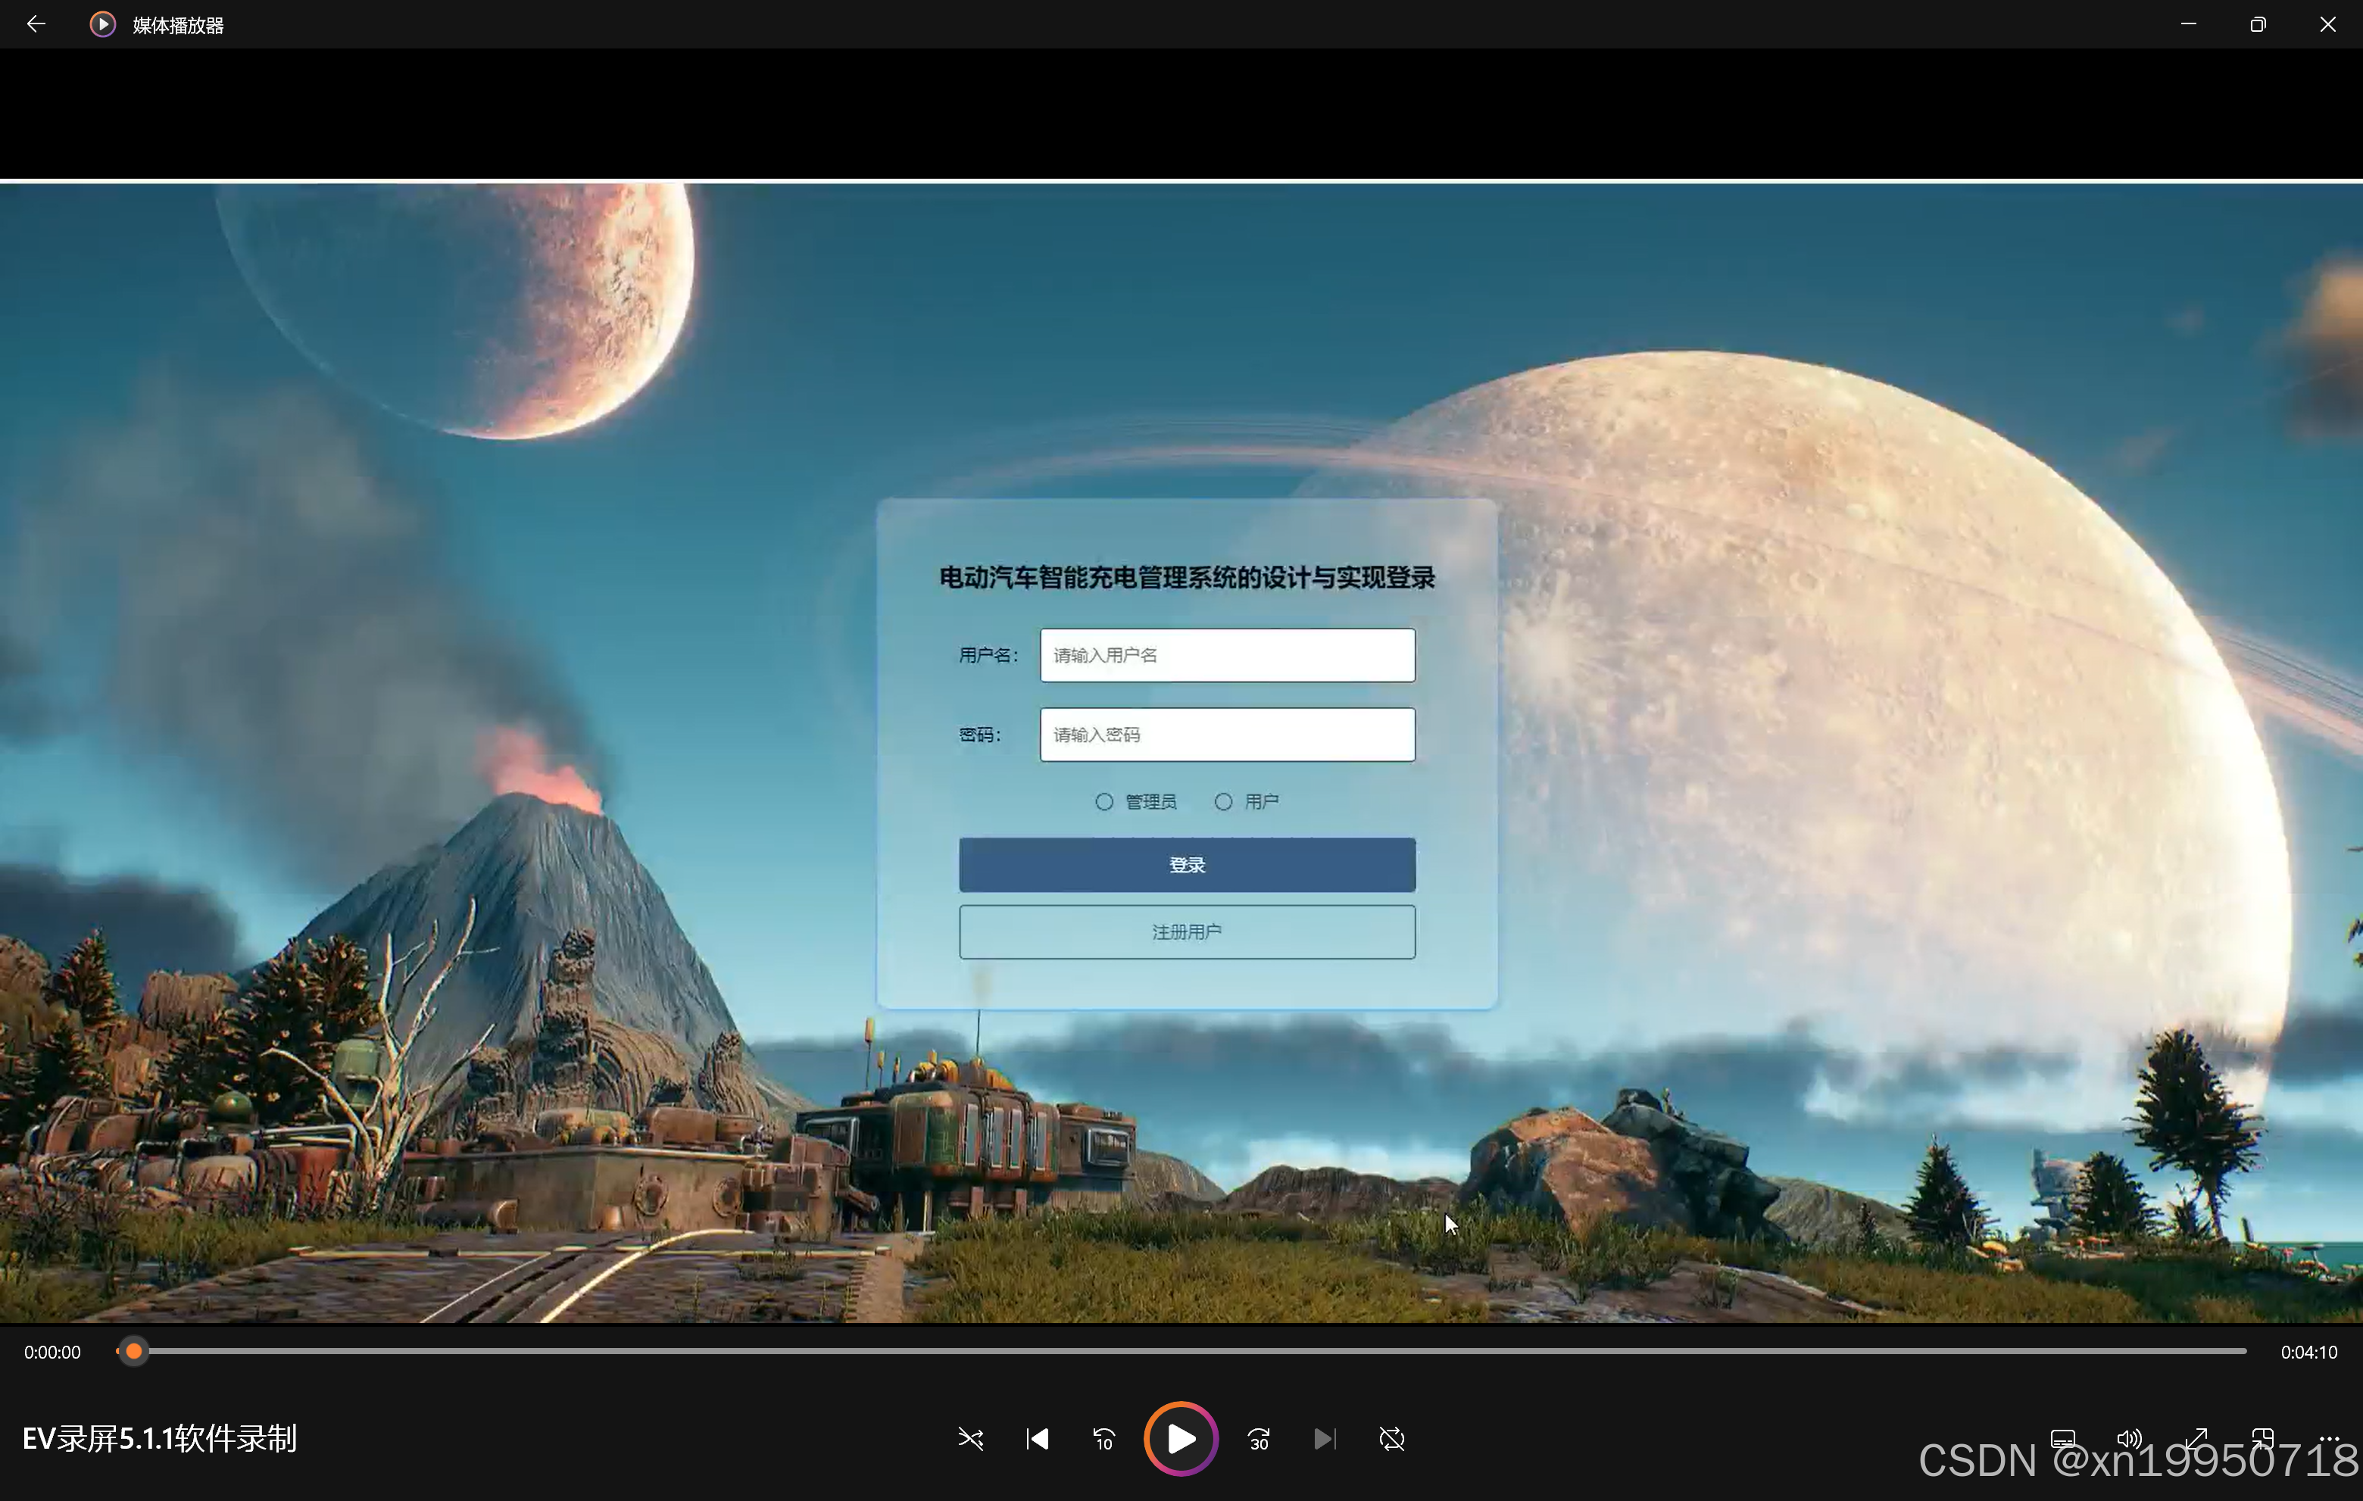Click the elapsed time 0:00:00

[x=53, y=1352]
